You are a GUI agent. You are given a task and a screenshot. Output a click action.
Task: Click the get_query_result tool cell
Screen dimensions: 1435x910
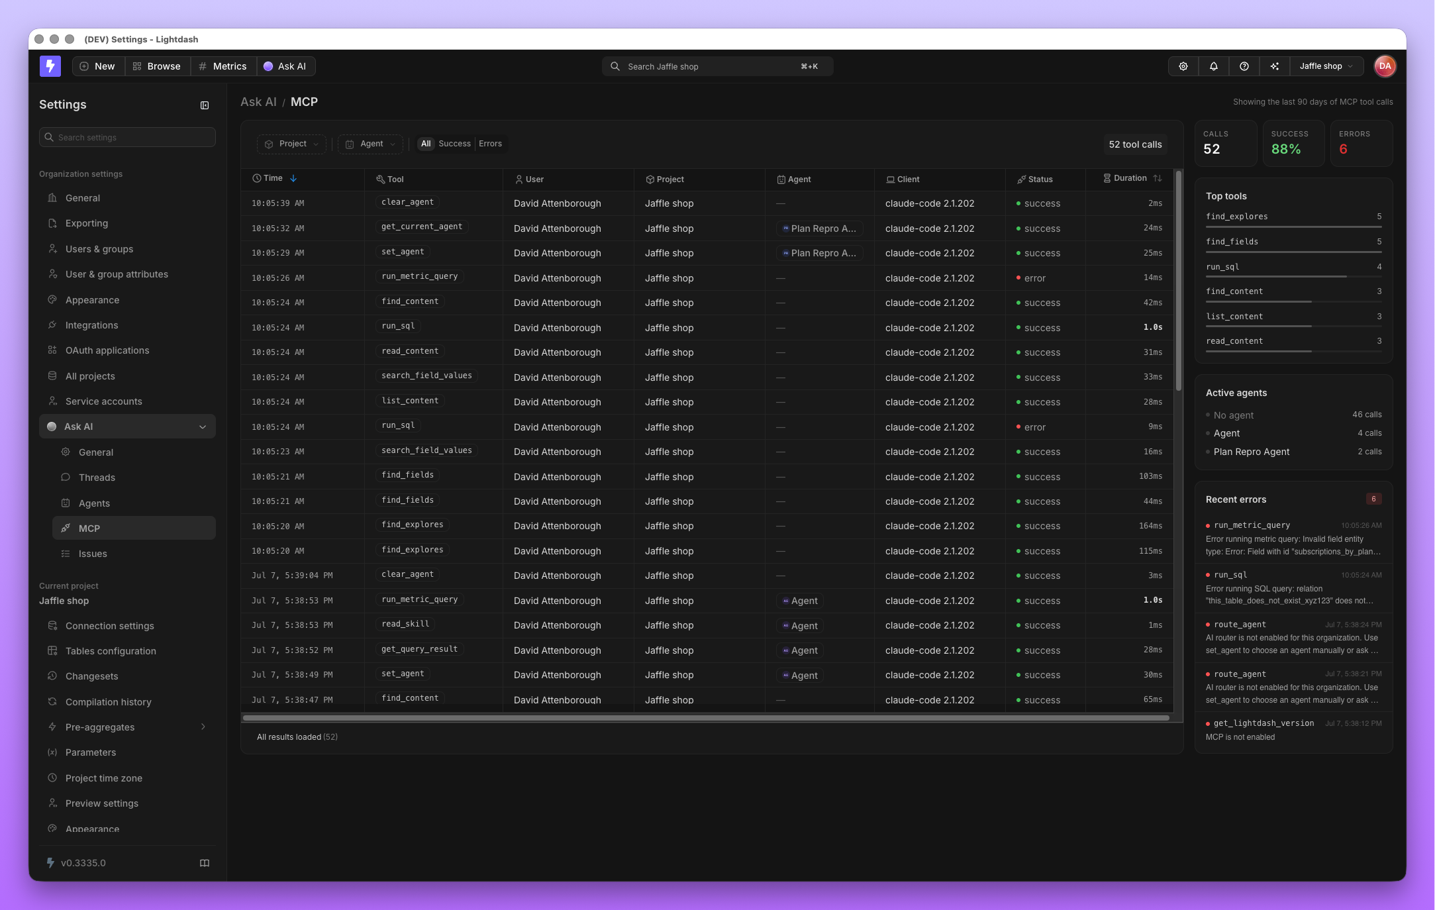tap(419, 649)
